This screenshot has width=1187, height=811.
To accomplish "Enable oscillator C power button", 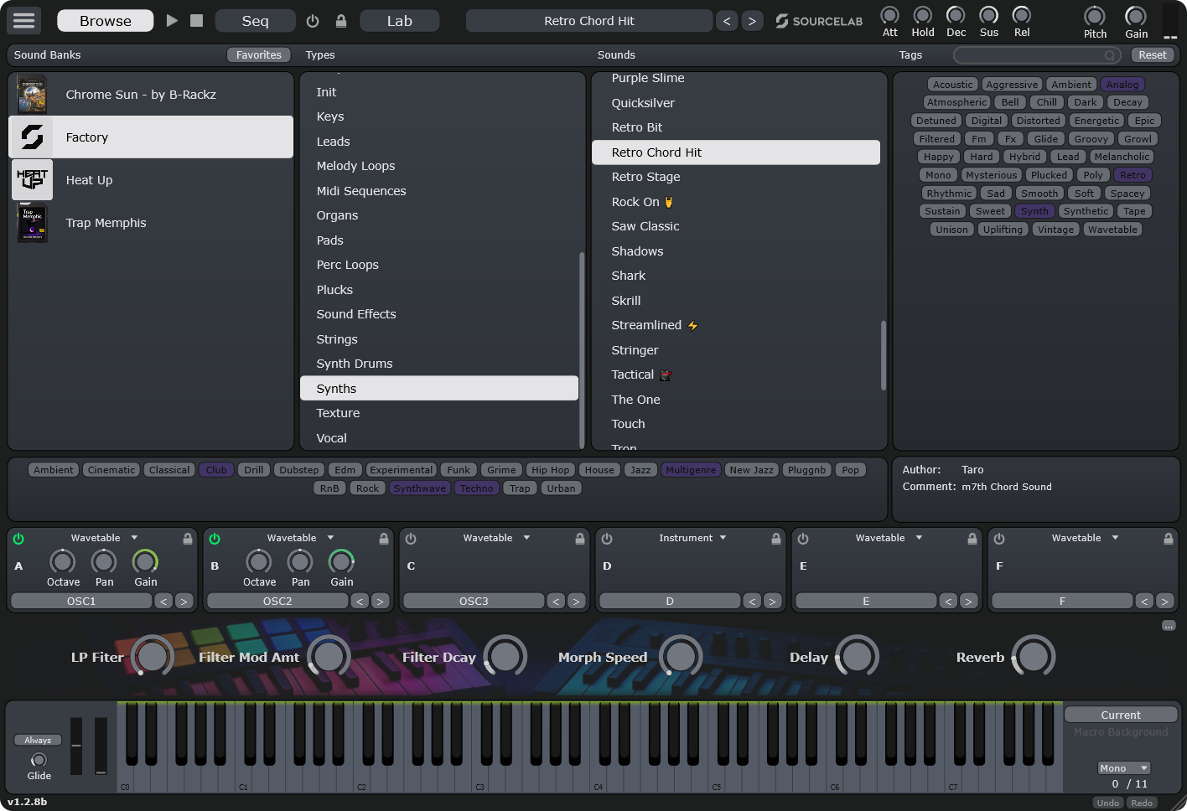I will (411, 539).
